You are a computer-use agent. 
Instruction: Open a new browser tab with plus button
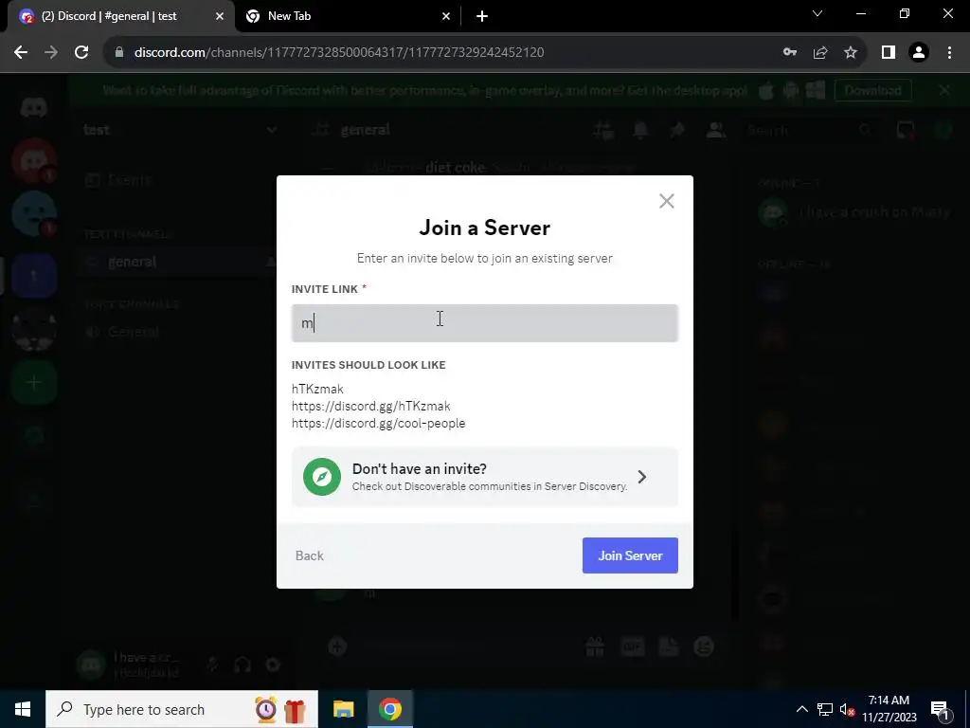click(x=482, y=16)
